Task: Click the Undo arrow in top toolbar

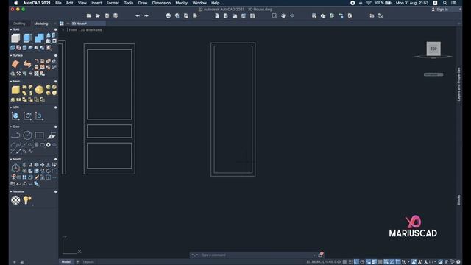Action: tap(138, 15)
